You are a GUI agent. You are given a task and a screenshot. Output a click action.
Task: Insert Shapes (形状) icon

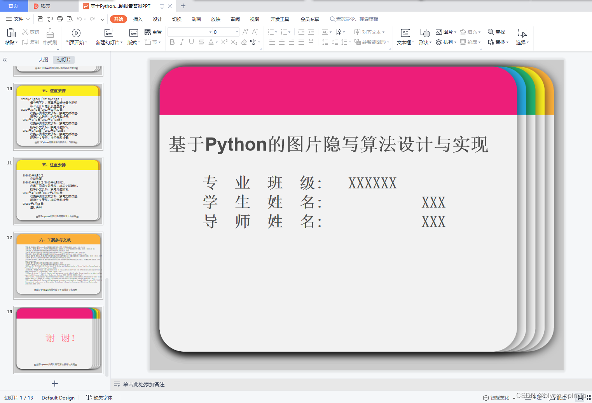425,33
